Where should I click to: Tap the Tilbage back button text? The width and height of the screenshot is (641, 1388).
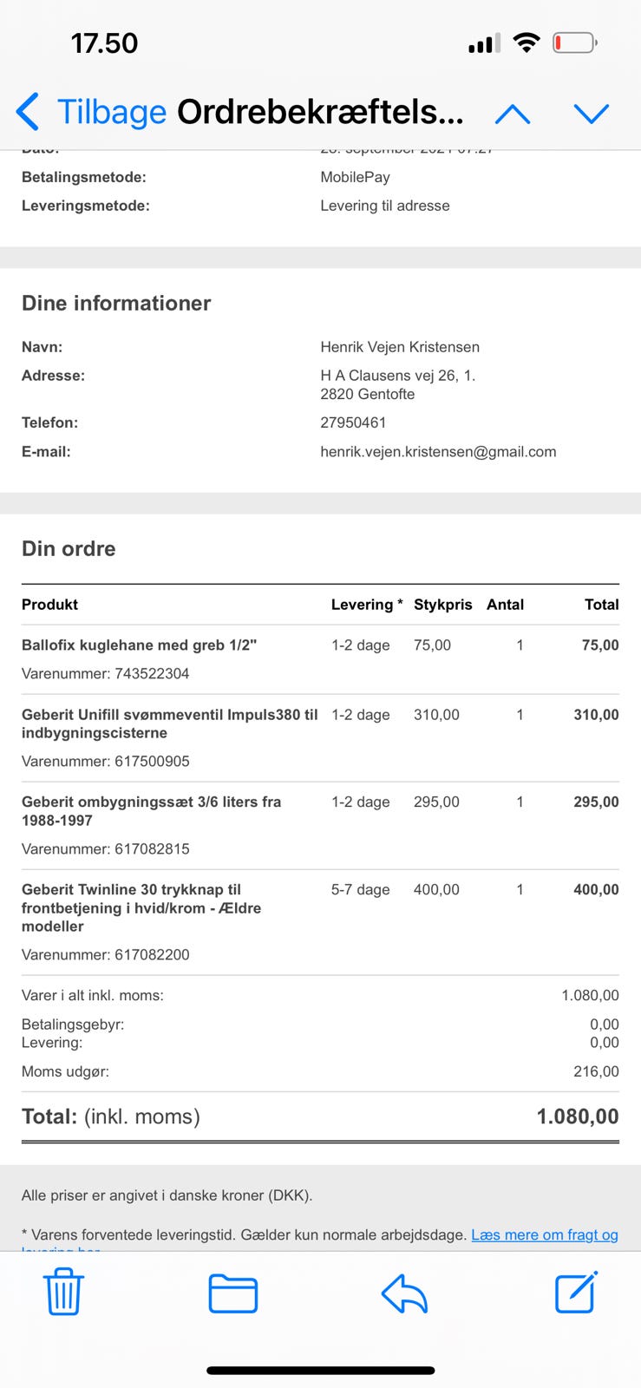[x=111, y=113]
